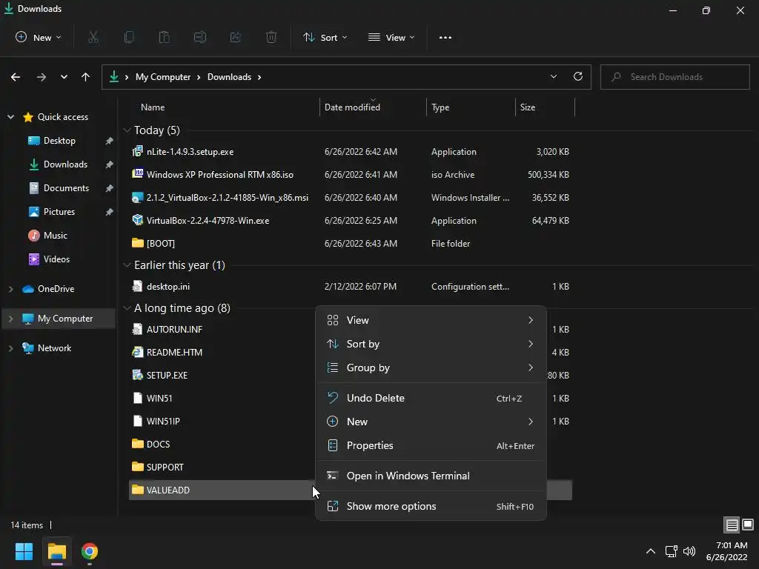The width and height of the screenshot is (759, 569).
Task: Select the SETUP.EXE file icon
Action: pyautogui.click(x=137, y=375)
